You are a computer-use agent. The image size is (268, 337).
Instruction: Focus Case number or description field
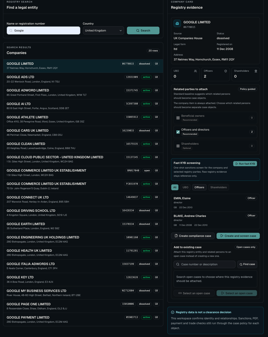(205, 264)
